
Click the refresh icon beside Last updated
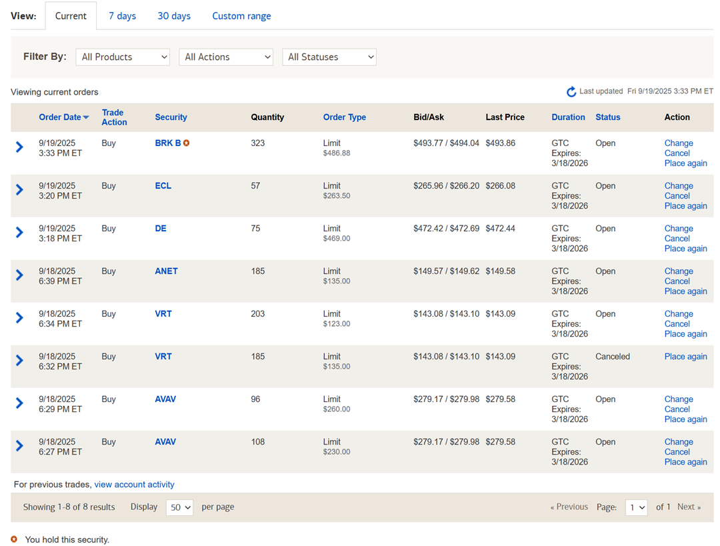(571, 92)
